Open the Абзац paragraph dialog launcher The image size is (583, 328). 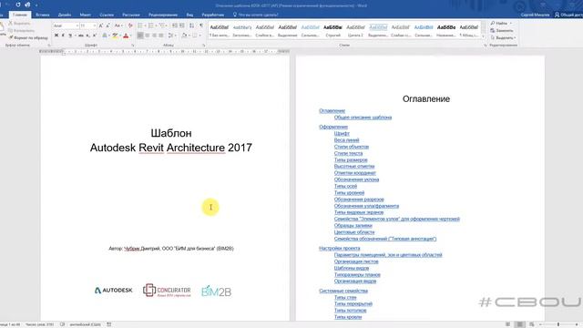(x=204, y=46)
